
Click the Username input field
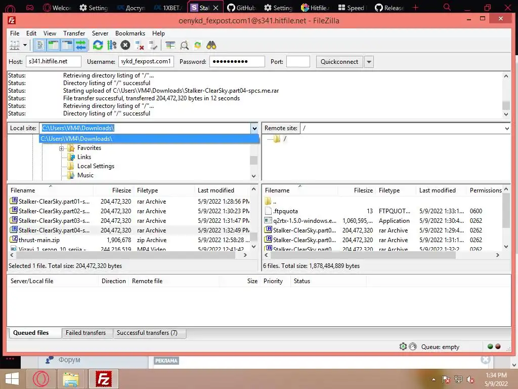146,61
